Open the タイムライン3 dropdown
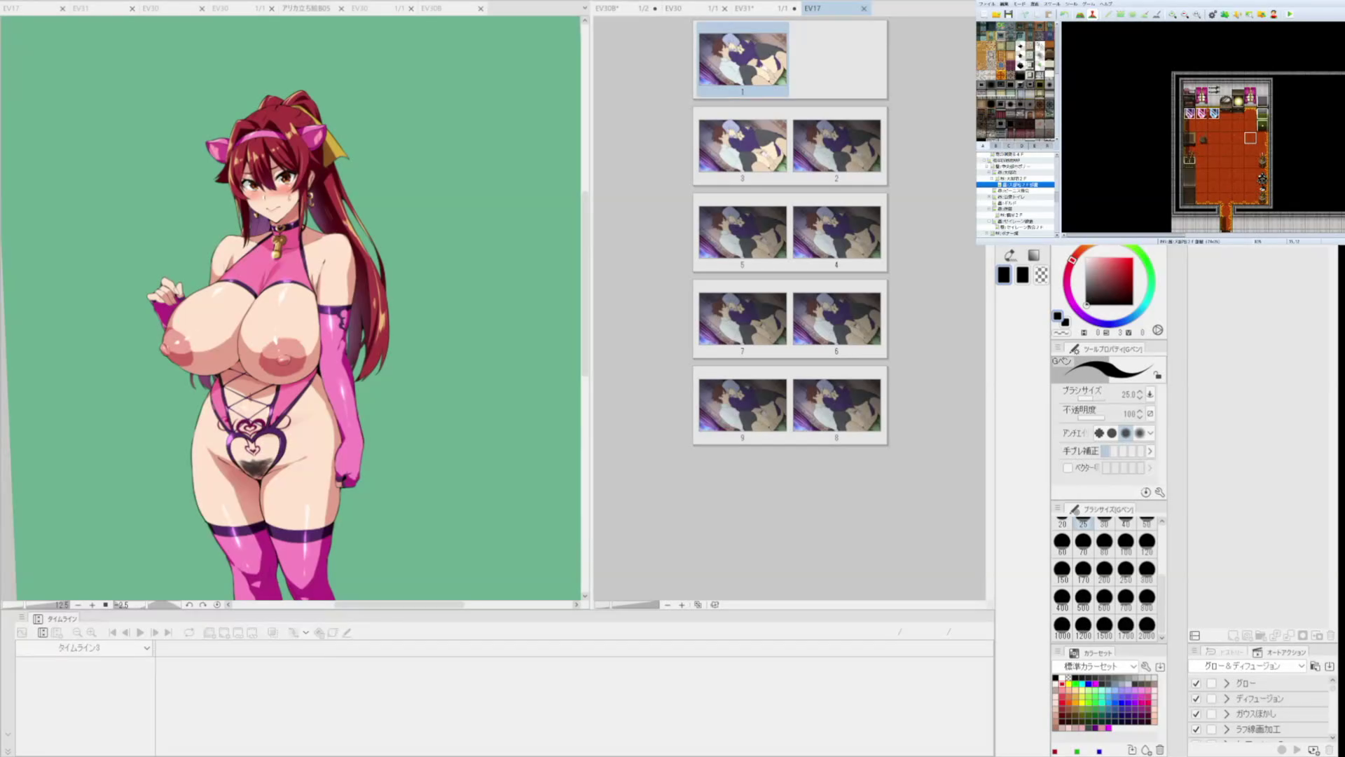Image resolution: width=1345 pixels, height=757 pixels. pyautogui.click(x=146, y=648)
